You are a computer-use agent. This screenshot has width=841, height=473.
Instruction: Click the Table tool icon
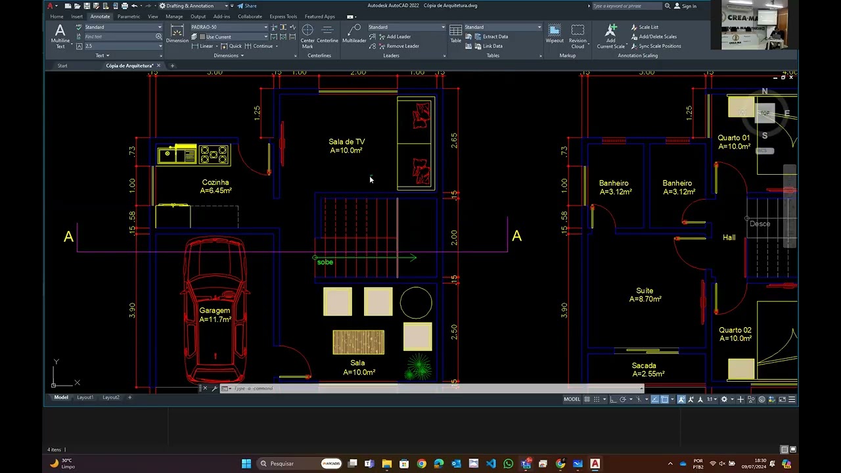[x=455, y=34]
